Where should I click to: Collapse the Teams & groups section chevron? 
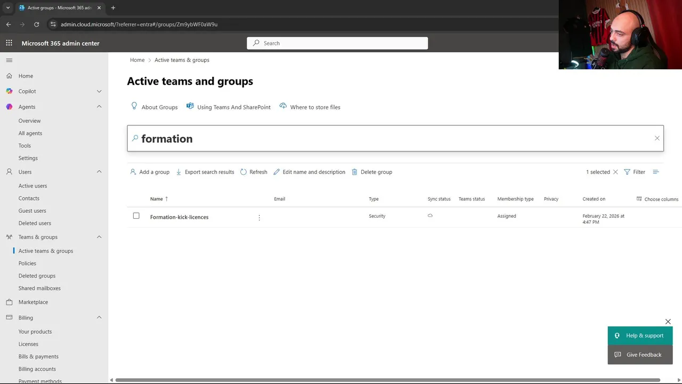click(x=99, y=237)
